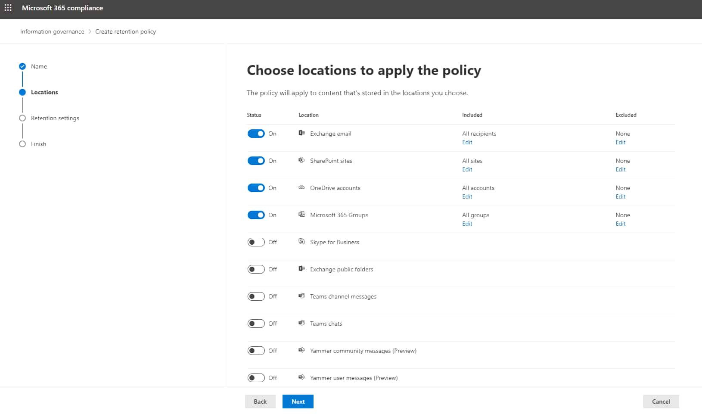Image resolution: width=702 pixels, height=414 pixels.
Task: Edit excluded SharePoint sites
Action: [x=621, y=169]
